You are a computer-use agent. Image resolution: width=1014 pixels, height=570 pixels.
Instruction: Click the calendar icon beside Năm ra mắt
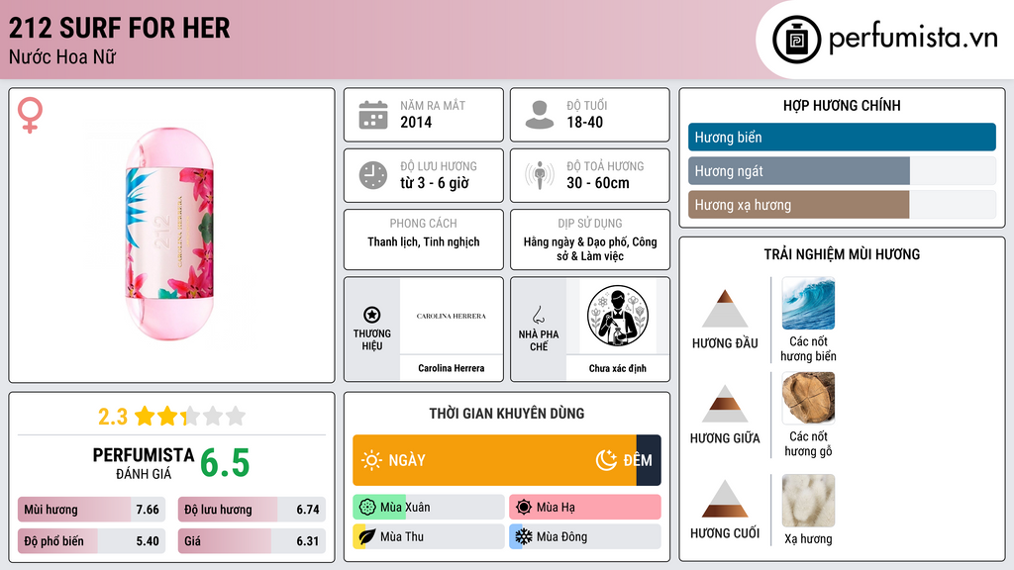[x=373, y=115]
